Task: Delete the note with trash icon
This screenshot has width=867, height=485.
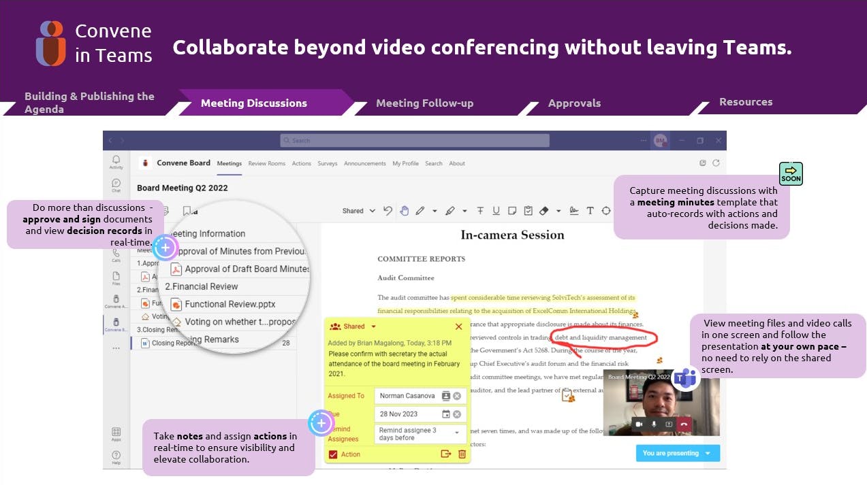Action: (462, 454)
